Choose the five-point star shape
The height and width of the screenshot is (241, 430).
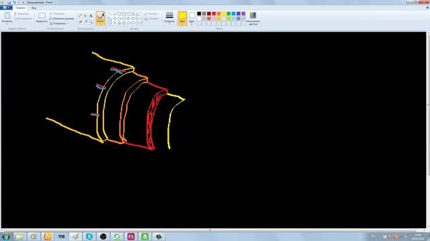point(120,23)
